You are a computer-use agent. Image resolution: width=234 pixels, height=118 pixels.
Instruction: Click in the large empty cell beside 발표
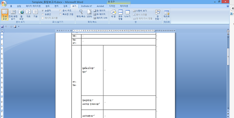coord(130,70)
